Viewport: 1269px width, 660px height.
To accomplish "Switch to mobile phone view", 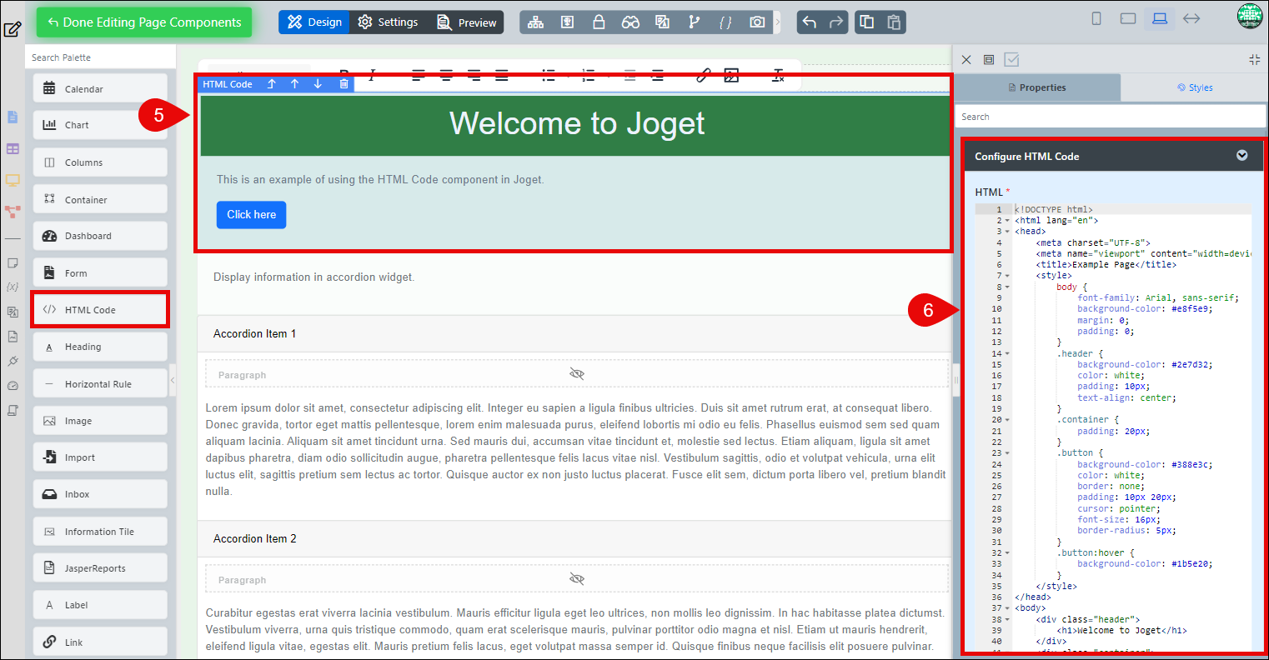I will tap(1096, 18).
